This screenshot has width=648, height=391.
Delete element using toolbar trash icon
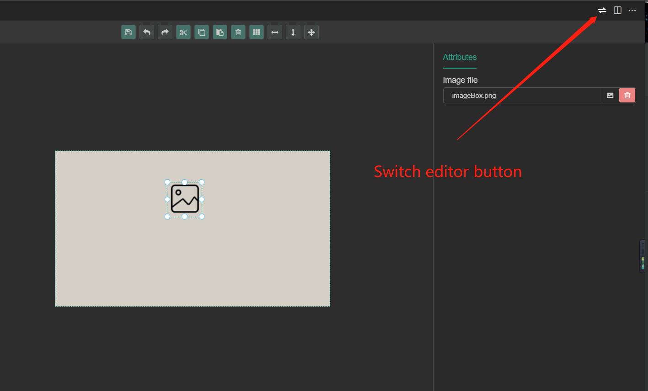(238, 32)
